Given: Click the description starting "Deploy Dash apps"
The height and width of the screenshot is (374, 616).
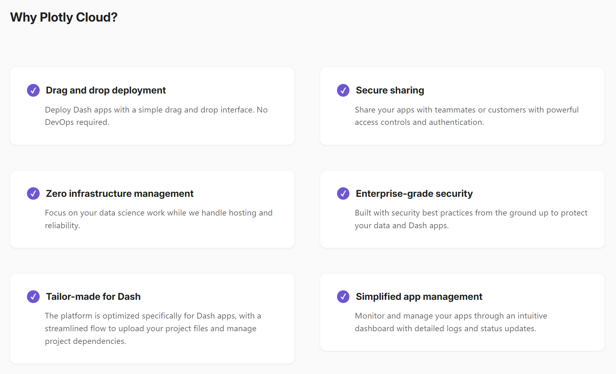Looking at the screenshot, I should 156,116.
